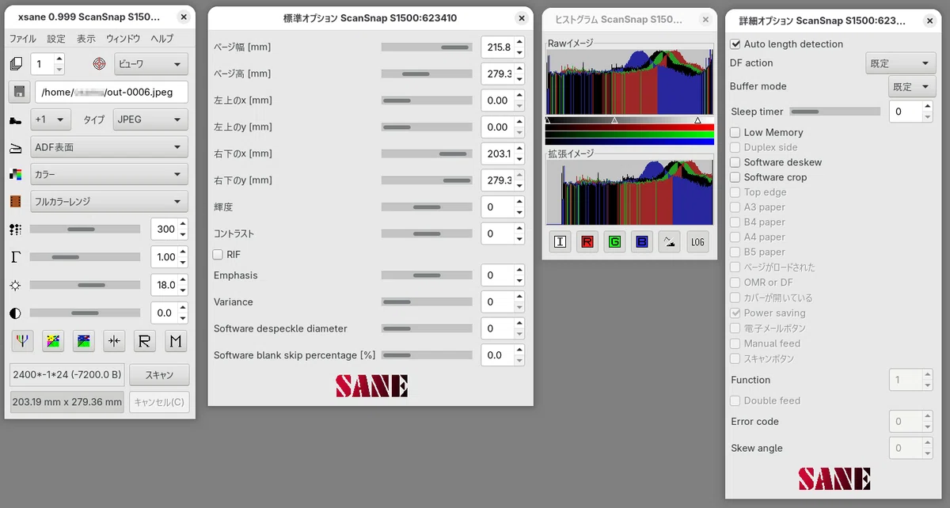The image size is (950, 508).
Task: Toggle the green G channel histogram button
Action: pos(615,242)
